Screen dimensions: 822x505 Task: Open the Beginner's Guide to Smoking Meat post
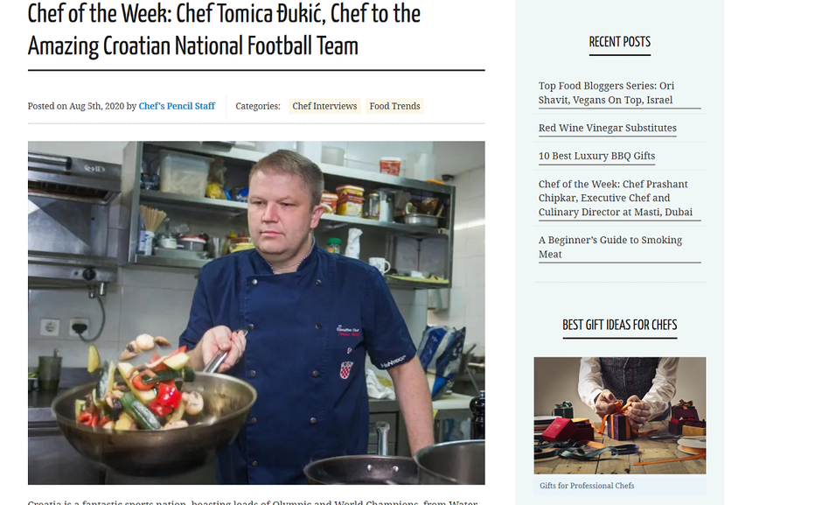click(x=610, y=247)
